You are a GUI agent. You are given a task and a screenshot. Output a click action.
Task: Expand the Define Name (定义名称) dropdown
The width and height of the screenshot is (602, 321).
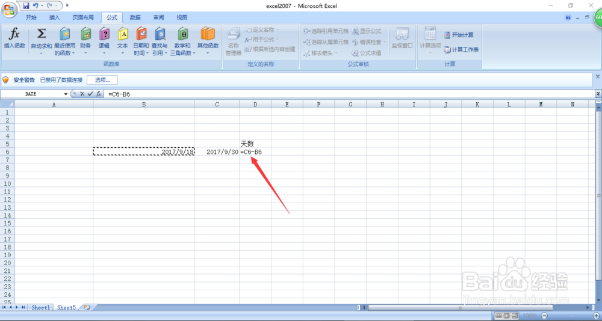point(278,29)
